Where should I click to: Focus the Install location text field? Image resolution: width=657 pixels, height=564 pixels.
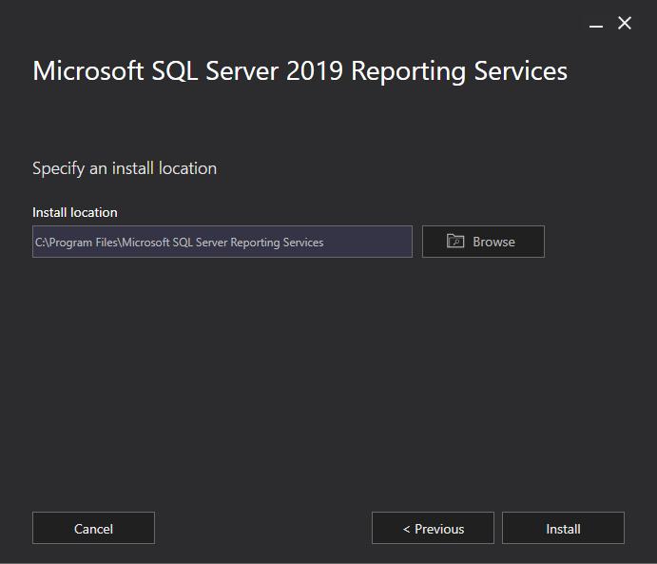tap(222, 242)
